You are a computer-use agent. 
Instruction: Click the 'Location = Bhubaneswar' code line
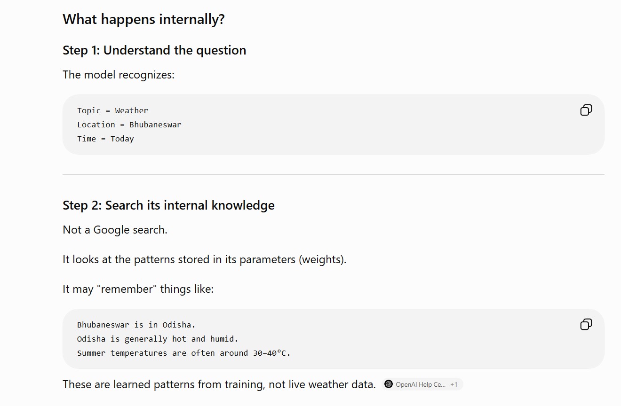129,125
